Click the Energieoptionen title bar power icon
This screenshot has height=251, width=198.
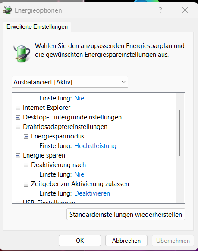coord(7,10)
